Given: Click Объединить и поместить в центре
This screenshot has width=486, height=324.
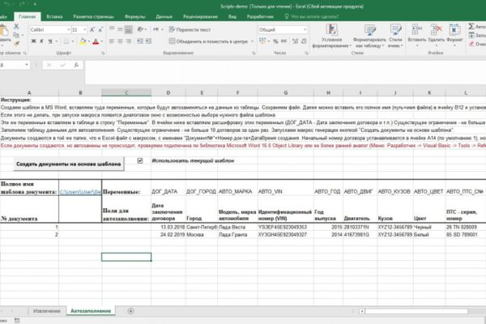Looking at the screenshot, I should (208, 41).
